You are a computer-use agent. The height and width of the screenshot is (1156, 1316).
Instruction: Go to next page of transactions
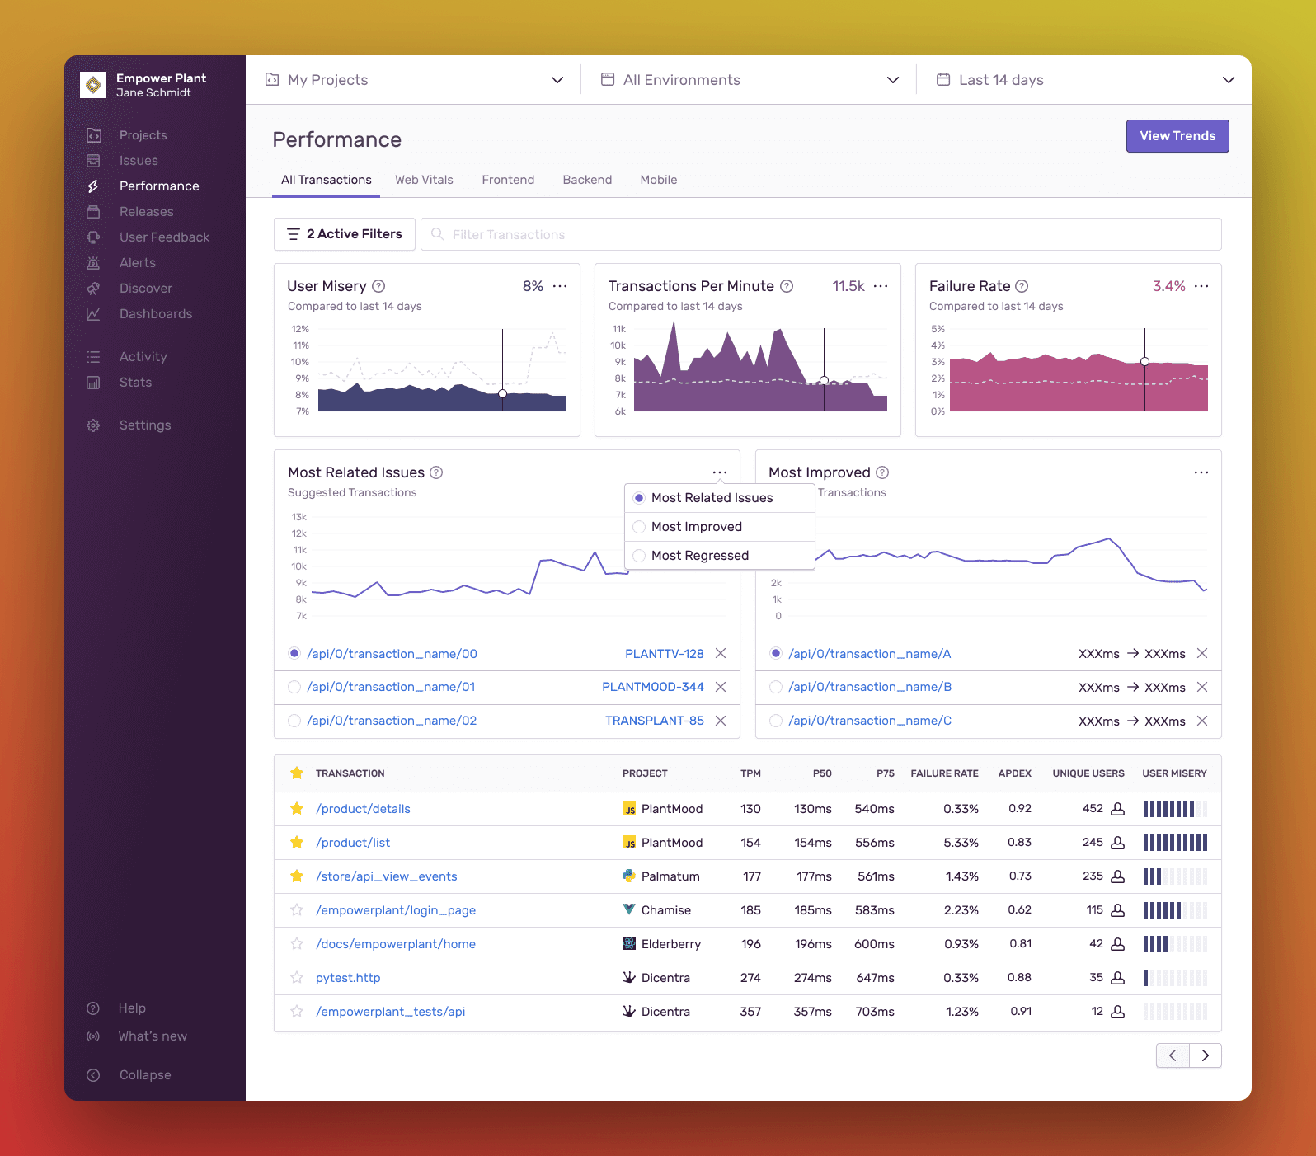[x=1206, y=1055]
